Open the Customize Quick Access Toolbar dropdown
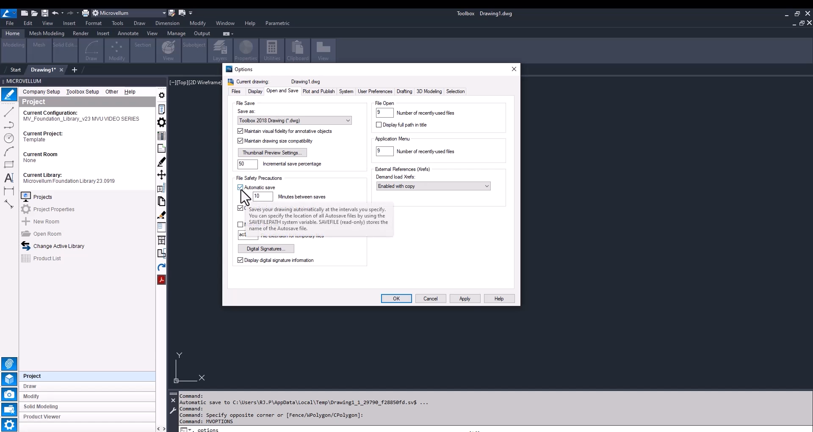The height and width of the screenshot is (432, 813). (x=191, y=13)
